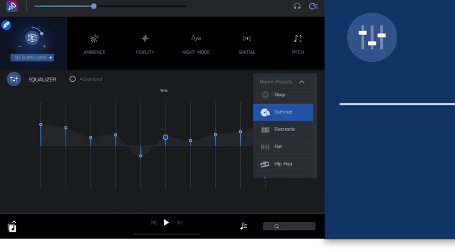455x252 pixels.
Task: Choose the Deep preset
Action: (x=283, y=95)
